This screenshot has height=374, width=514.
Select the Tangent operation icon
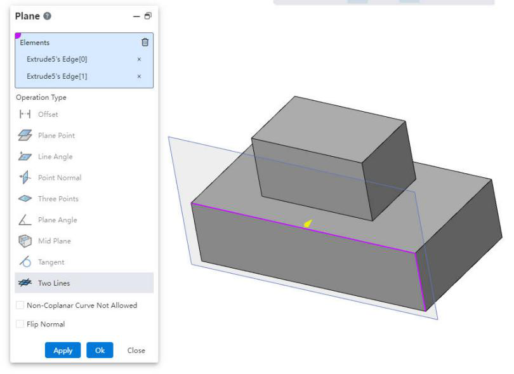click(25, 262)
